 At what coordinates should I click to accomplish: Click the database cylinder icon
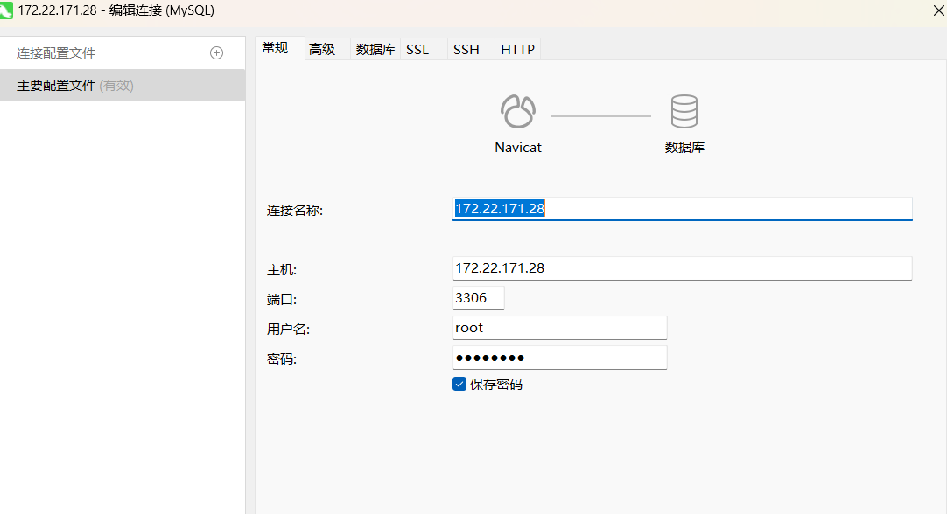[684, 112]
